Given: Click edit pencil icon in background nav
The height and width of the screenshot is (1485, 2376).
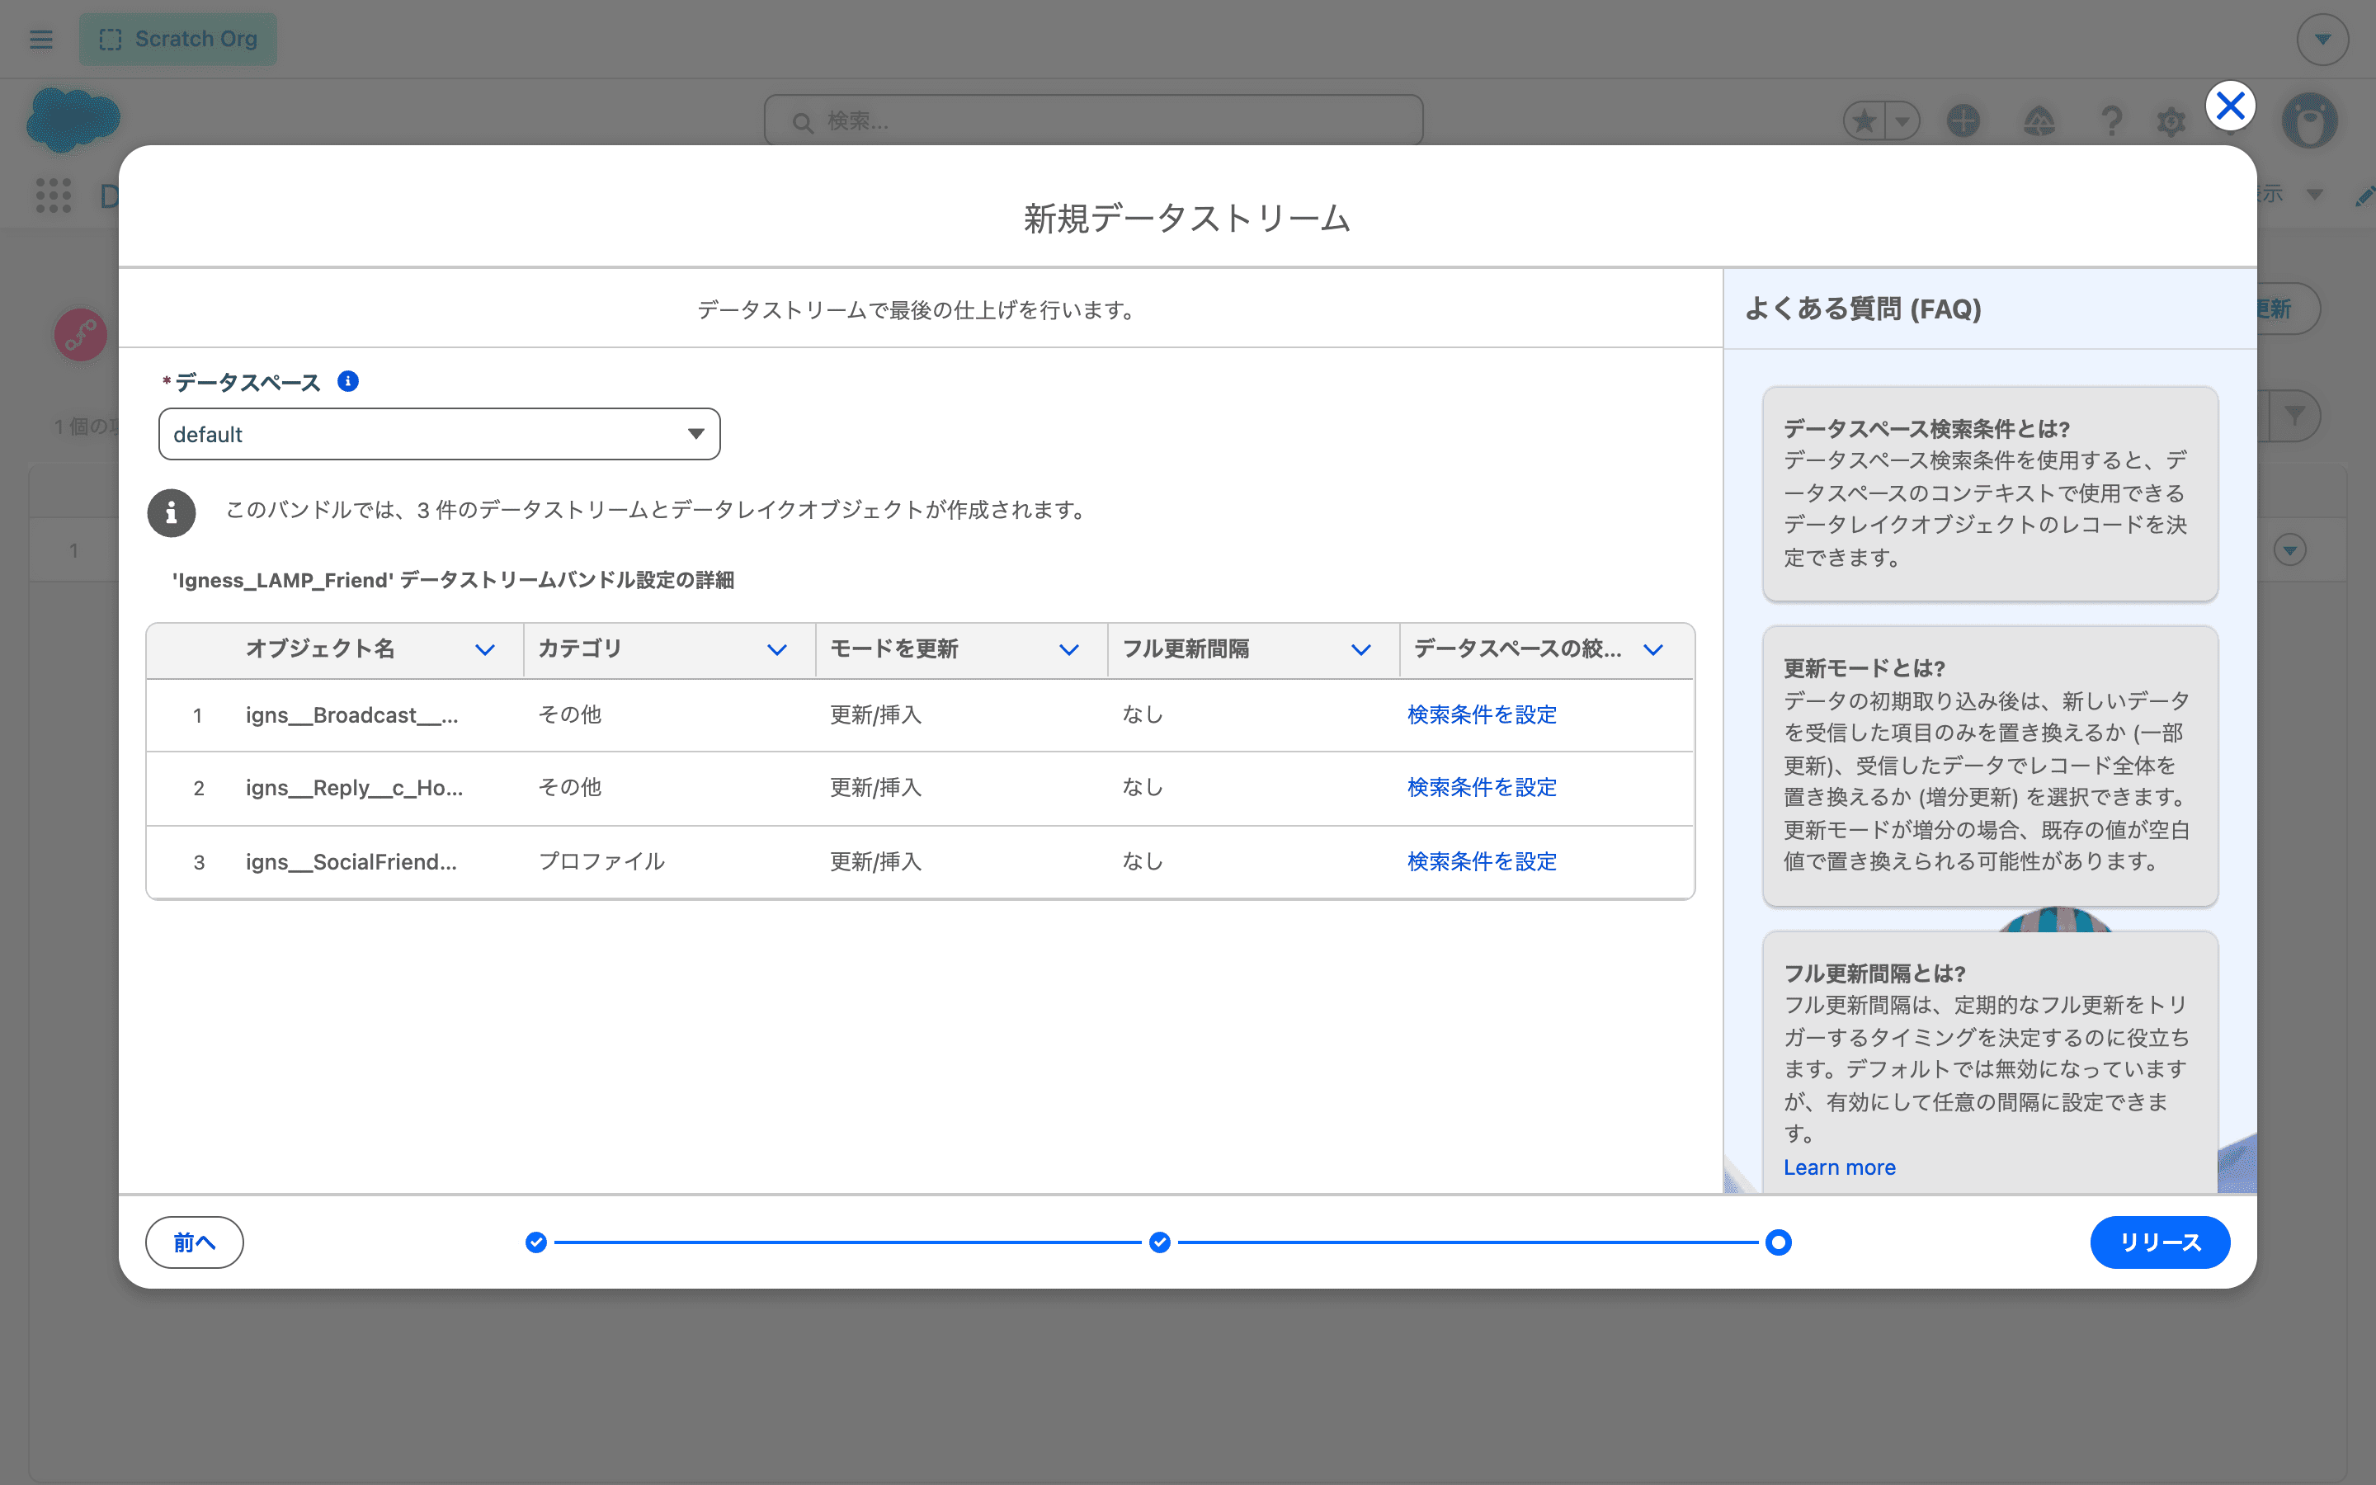Looking at the screenshot, I should click(x=2364, y=196).
